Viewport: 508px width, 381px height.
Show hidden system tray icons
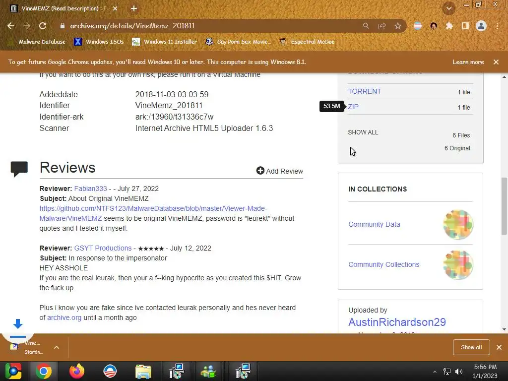point(435,372)
